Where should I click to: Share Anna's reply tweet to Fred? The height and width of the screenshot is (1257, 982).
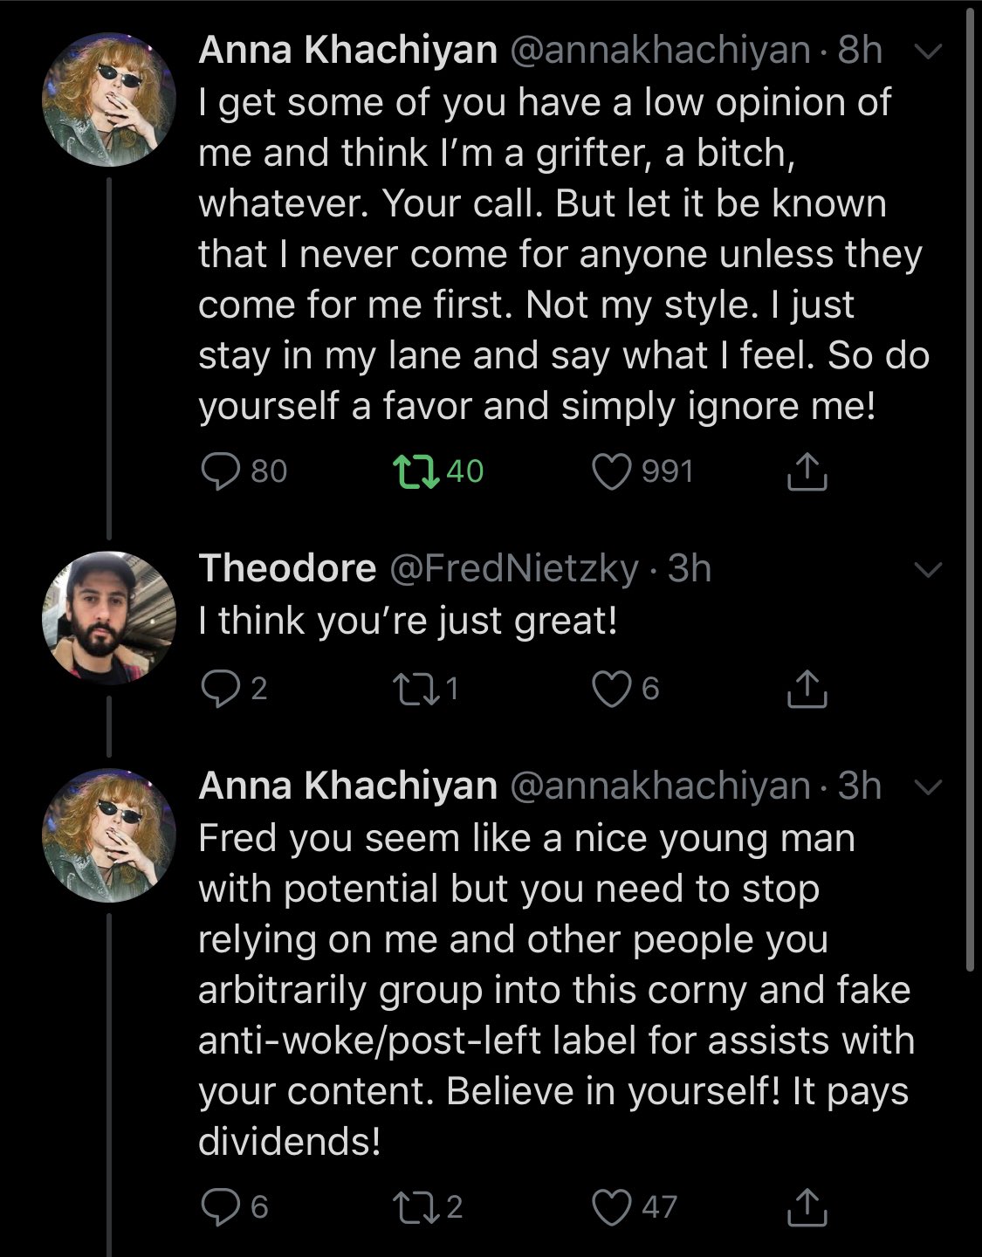[x=806, y=1206]
